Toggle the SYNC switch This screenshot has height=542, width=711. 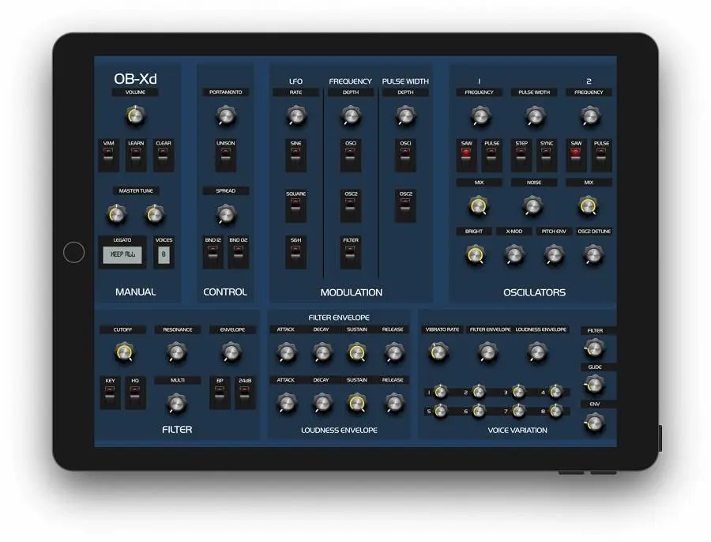pyautogui.click(x=547, y=156)
